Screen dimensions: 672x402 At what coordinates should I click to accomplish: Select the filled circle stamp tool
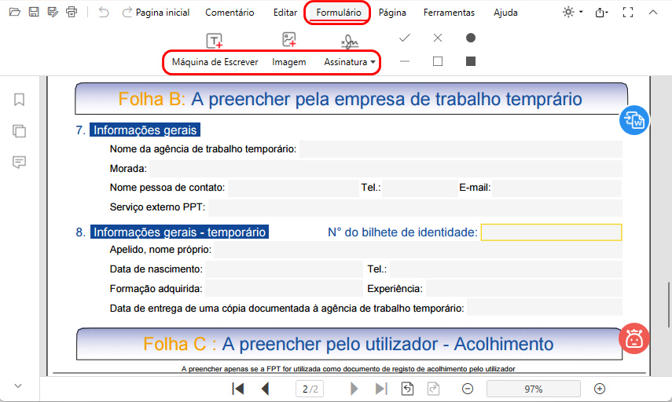pos(471,38)
